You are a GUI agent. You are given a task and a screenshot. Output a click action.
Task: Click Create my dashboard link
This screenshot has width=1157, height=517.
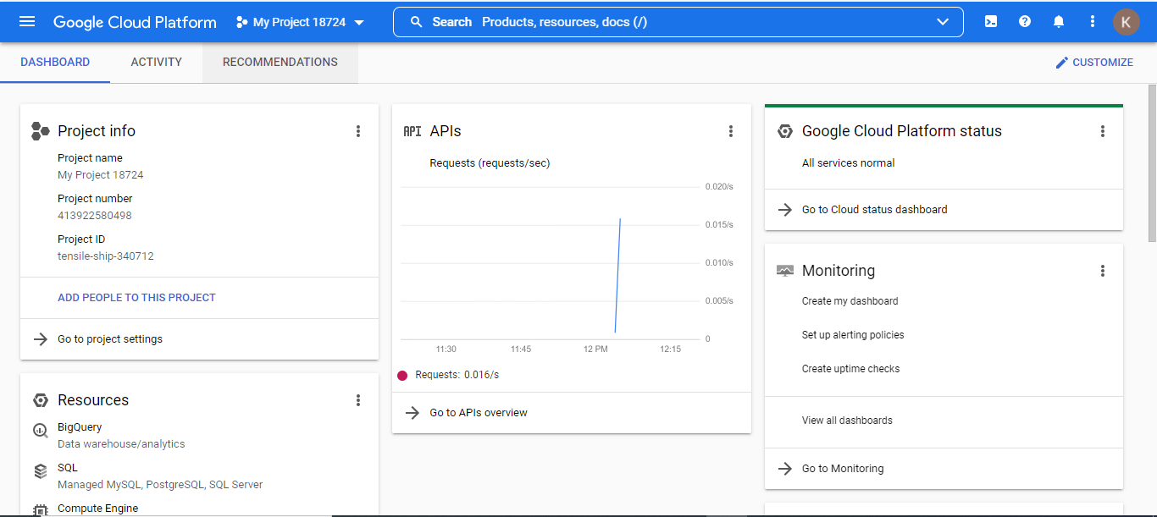(x=850, y=301)
